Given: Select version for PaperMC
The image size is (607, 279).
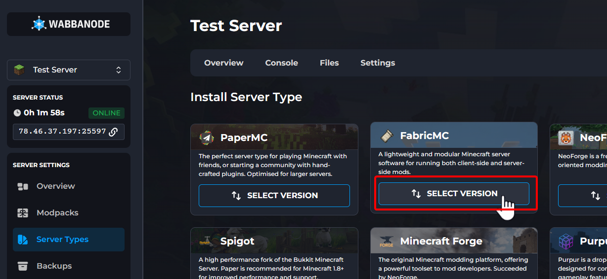Looking at the screenshot, I should [x=274, y=196].
